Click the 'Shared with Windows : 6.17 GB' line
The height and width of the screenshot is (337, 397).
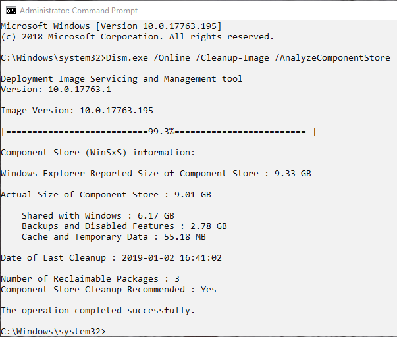98,215
